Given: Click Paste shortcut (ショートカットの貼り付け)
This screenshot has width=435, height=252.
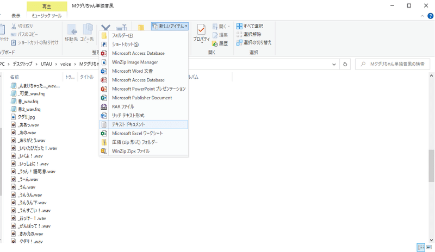Looking at the screenshot, I should point(35,42).
